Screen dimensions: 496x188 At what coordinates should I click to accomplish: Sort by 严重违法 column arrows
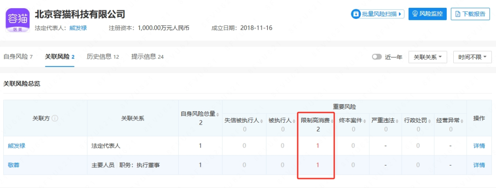click(398, 121)
